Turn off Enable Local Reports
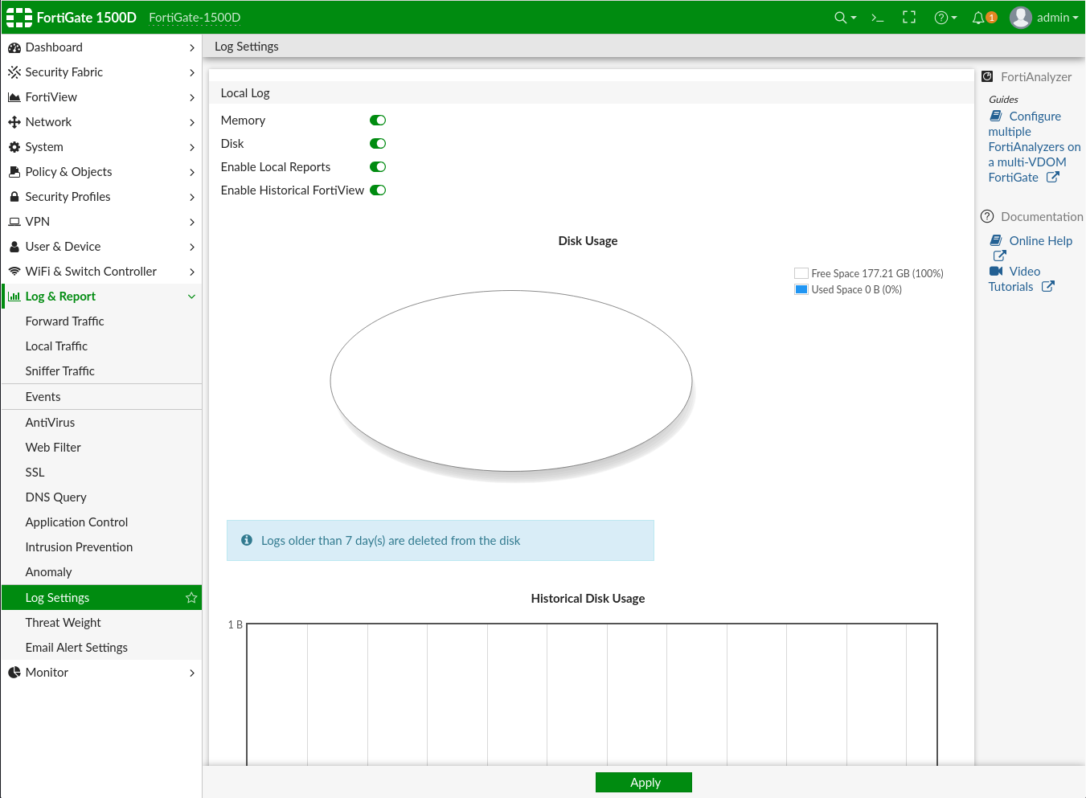The height and width of the screenshot is (798, 1086). tap(378, 167)
